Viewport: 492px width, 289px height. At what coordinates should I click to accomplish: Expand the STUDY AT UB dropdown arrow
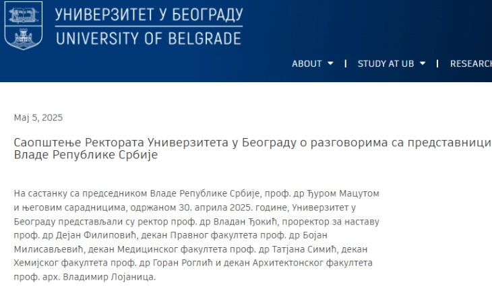(x=423, y=64)
